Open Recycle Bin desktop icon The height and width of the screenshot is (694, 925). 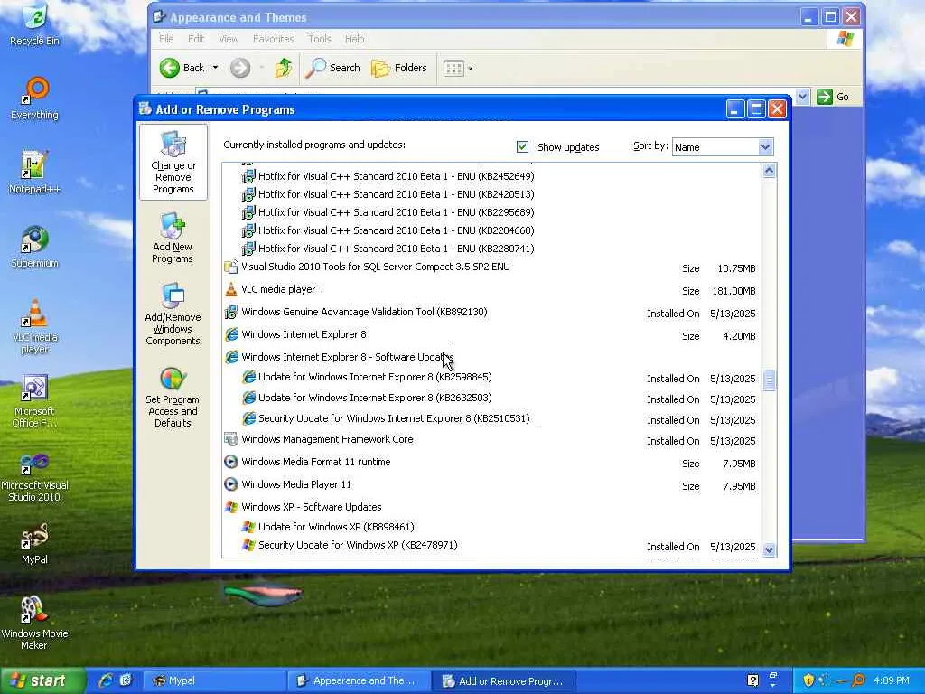(x=35, y=24)
